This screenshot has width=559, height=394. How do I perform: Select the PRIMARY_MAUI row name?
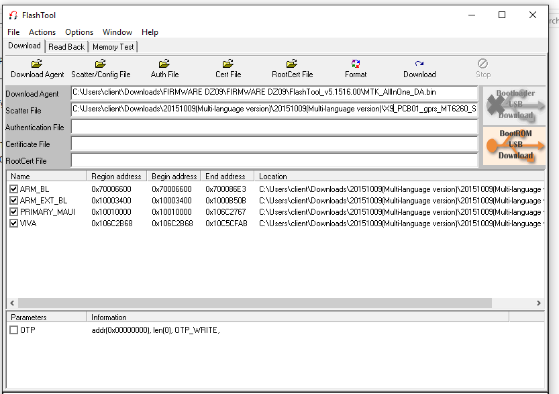click(48, 212)
